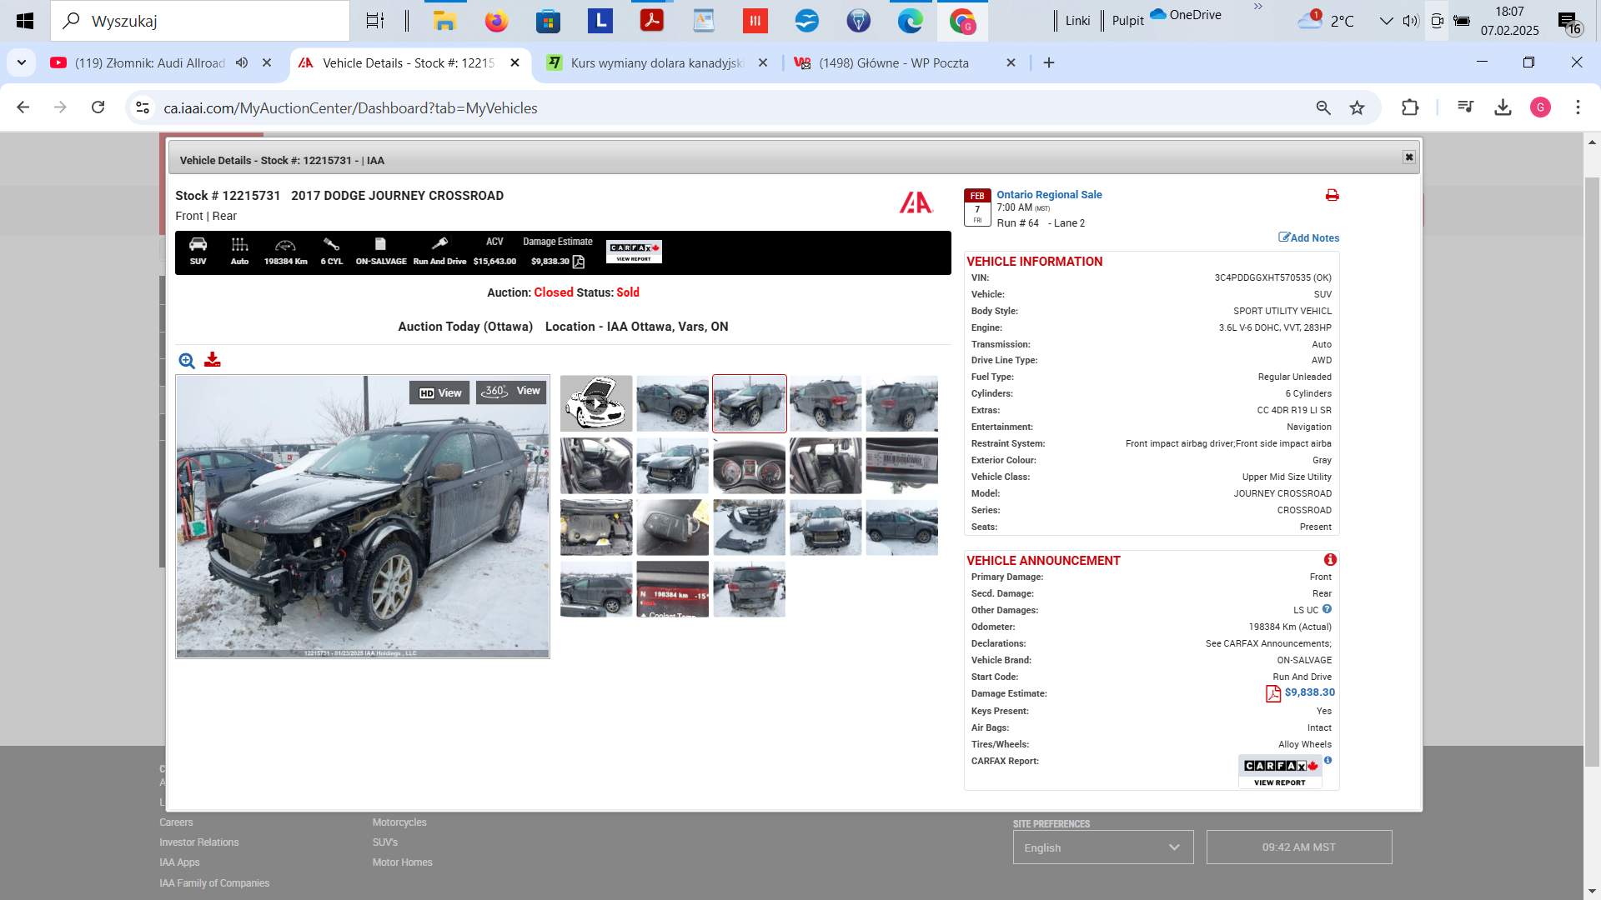Select the odometer 198384 km thumbnail
1601x900 pixels.
point(672,589)
